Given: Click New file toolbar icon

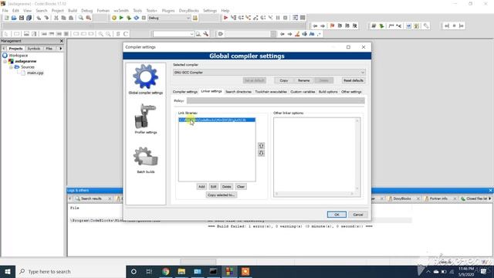Looking at the screenshot, I should coord(6,18).
